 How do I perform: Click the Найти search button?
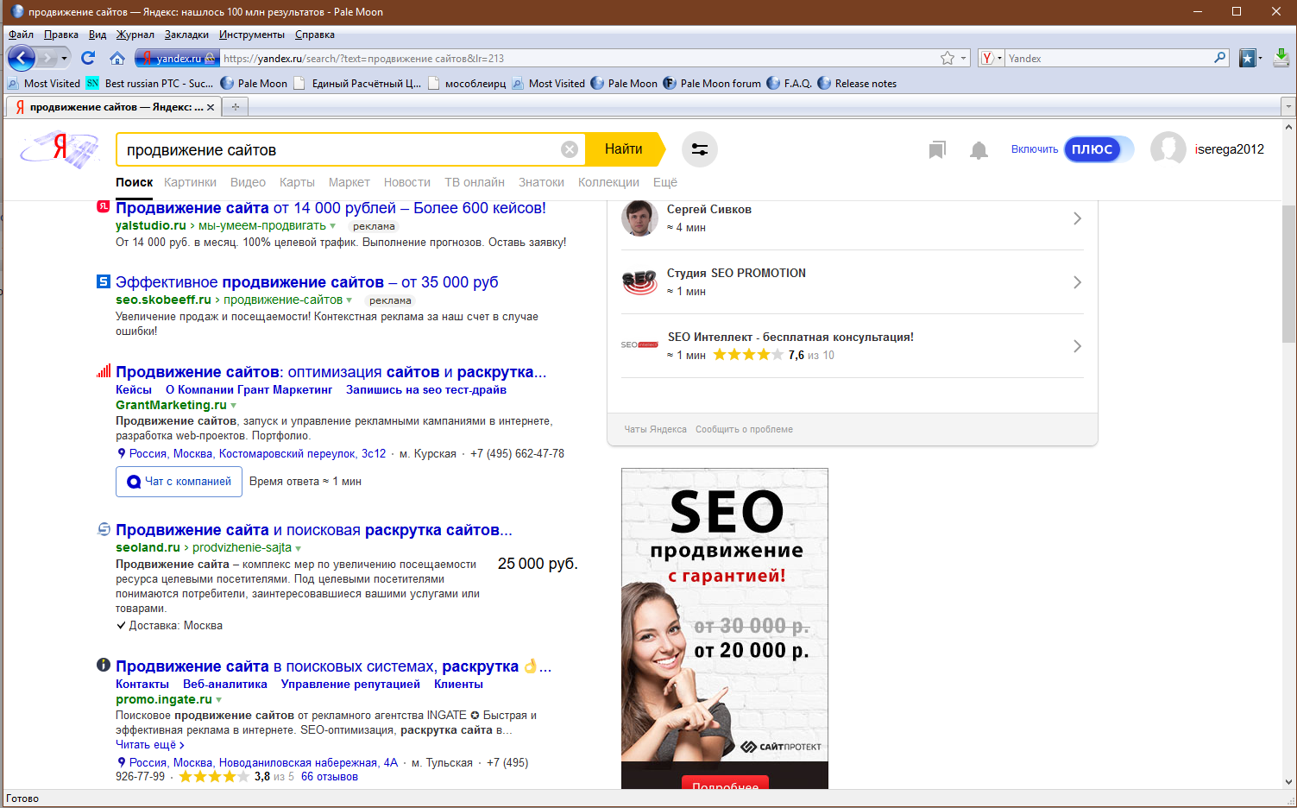[x=625, y=149]
